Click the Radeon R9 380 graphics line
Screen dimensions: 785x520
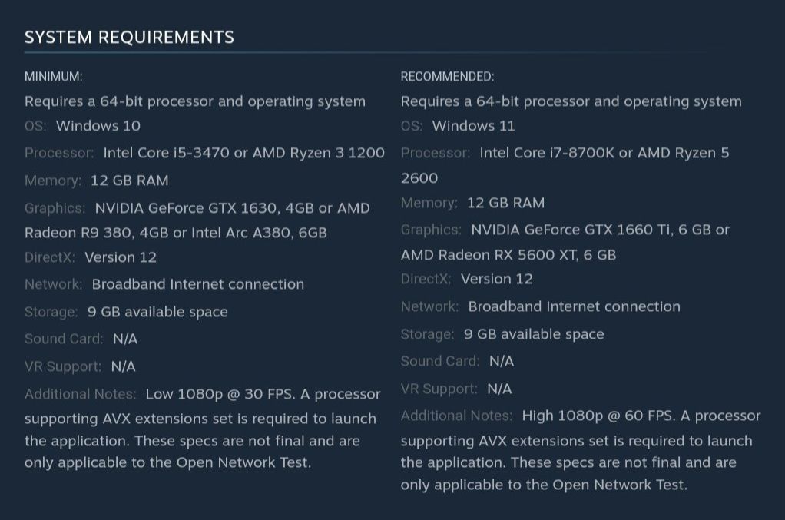[176, 233]
